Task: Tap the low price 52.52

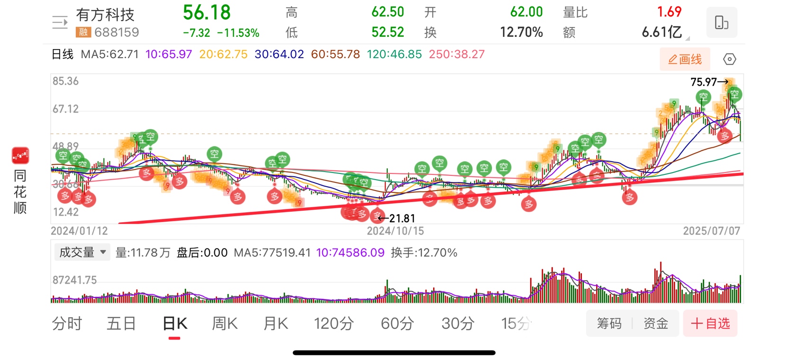Action: (x=388, y=32)
